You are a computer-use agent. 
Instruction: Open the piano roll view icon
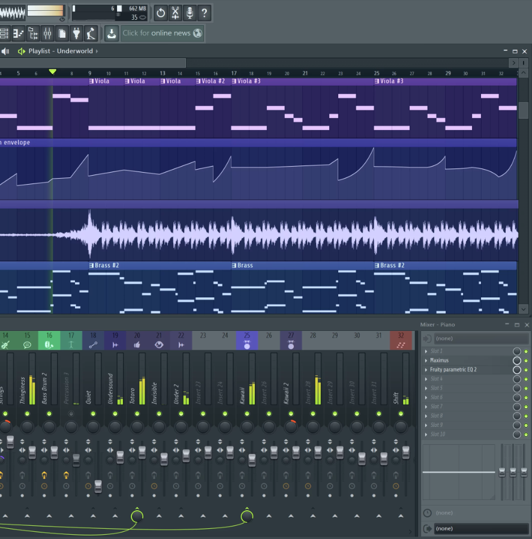18,34
